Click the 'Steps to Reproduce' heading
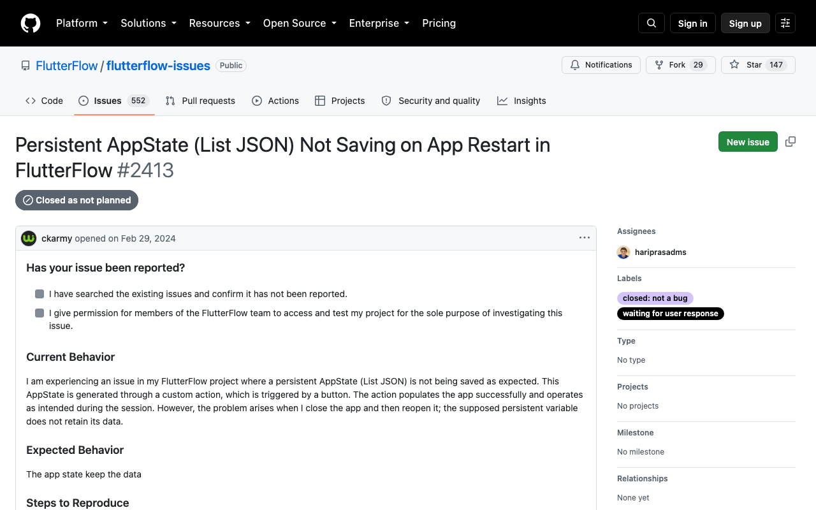This screenshot has height=510, width=816. (78, 503)
